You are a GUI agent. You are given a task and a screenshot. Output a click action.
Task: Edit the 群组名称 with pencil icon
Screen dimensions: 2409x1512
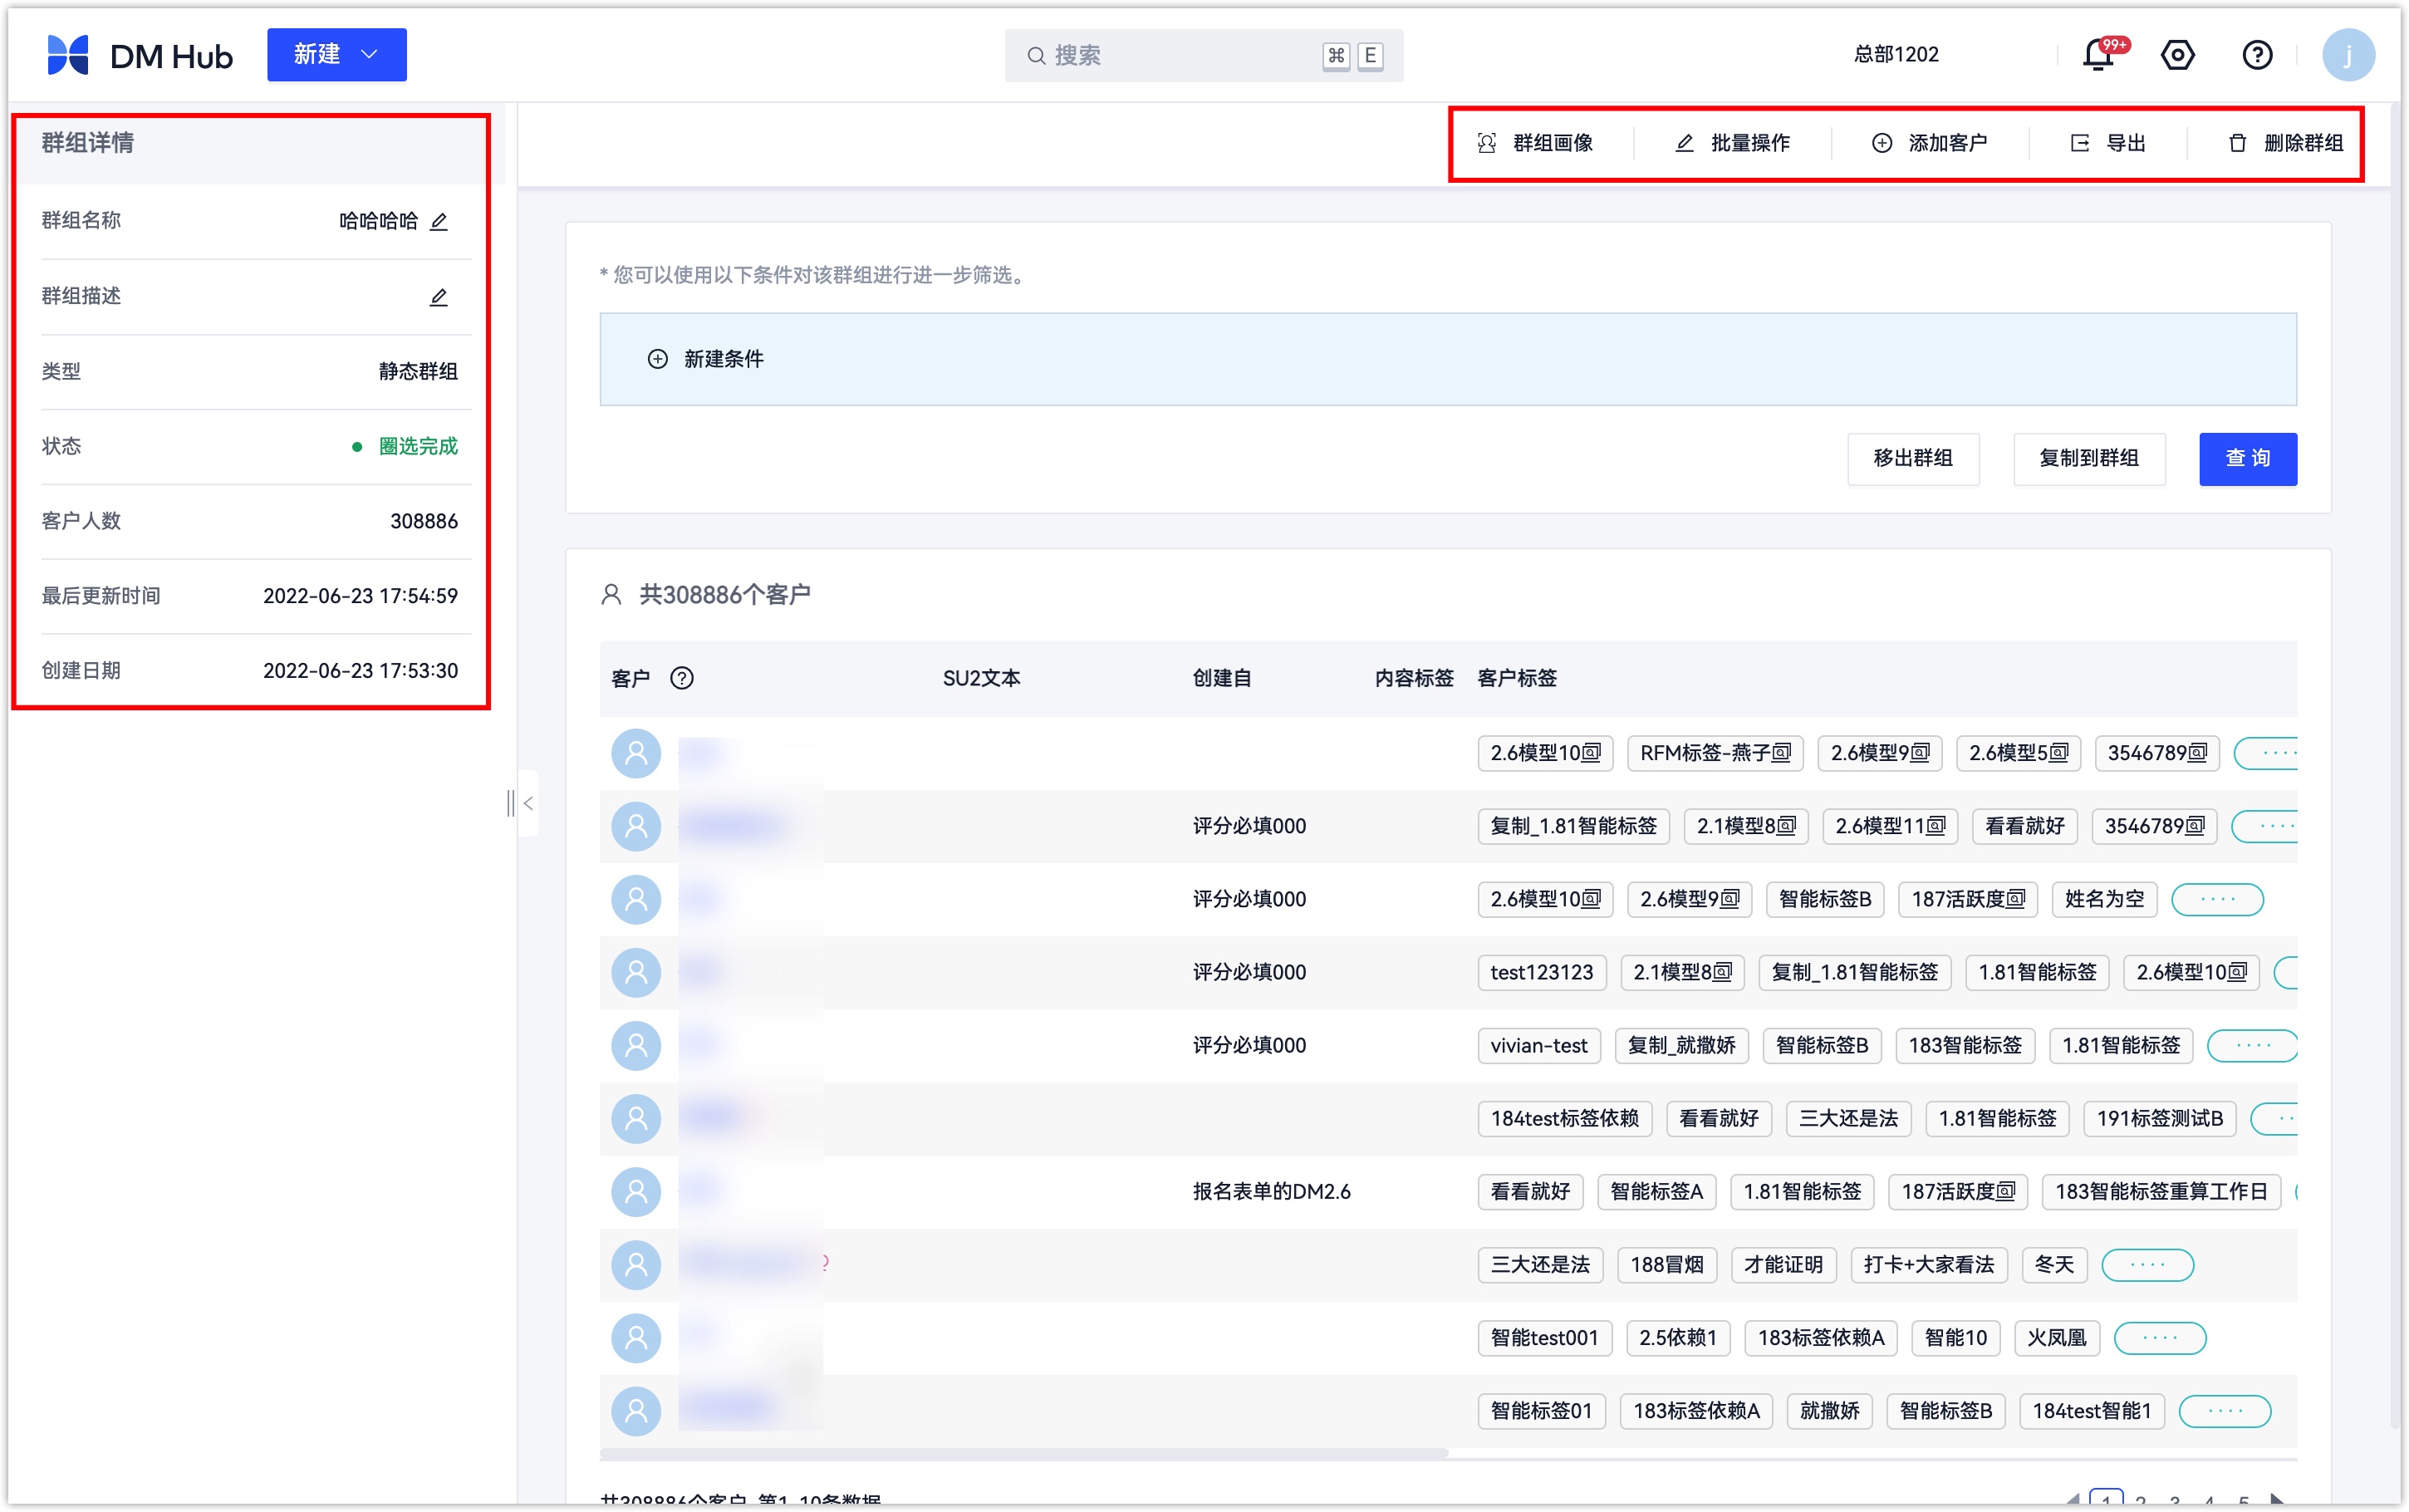coord(439,221)
